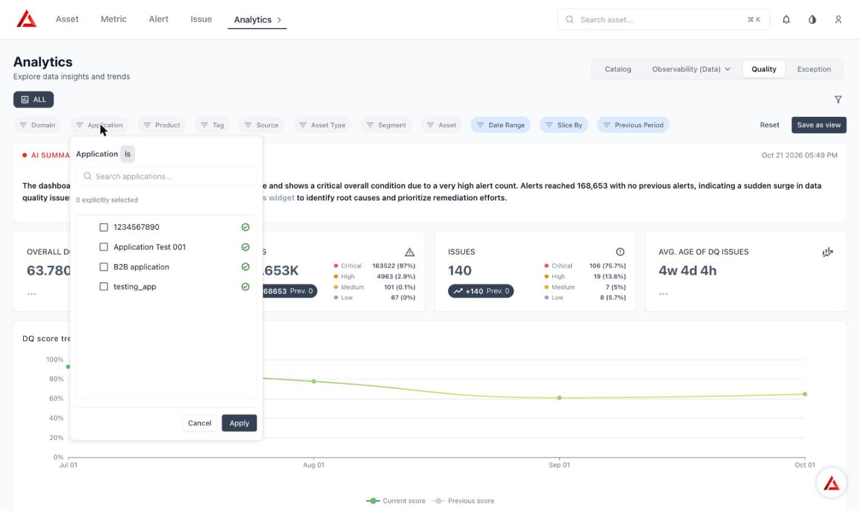The height and width of the screenshot is (511, 860).
Task: Switch to the Catalog tab
Action: tap(618, 69)
